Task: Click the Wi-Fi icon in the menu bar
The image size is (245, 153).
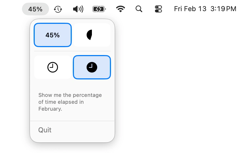Action: tap(120, 9)
